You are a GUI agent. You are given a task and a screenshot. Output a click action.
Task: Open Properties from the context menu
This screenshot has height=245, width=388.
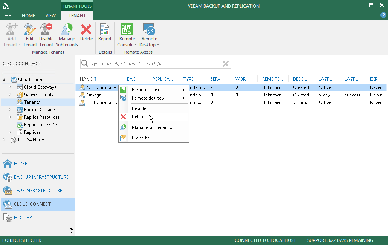(154, 138)
